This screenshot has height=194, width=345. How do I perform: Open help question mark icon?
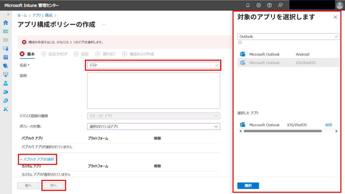point(269,5)
